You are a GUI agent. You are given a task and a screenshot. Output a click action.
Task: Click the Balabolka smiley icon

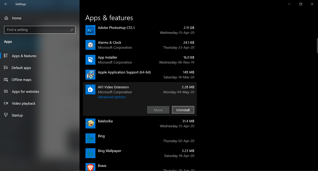[x=90, y=123]
